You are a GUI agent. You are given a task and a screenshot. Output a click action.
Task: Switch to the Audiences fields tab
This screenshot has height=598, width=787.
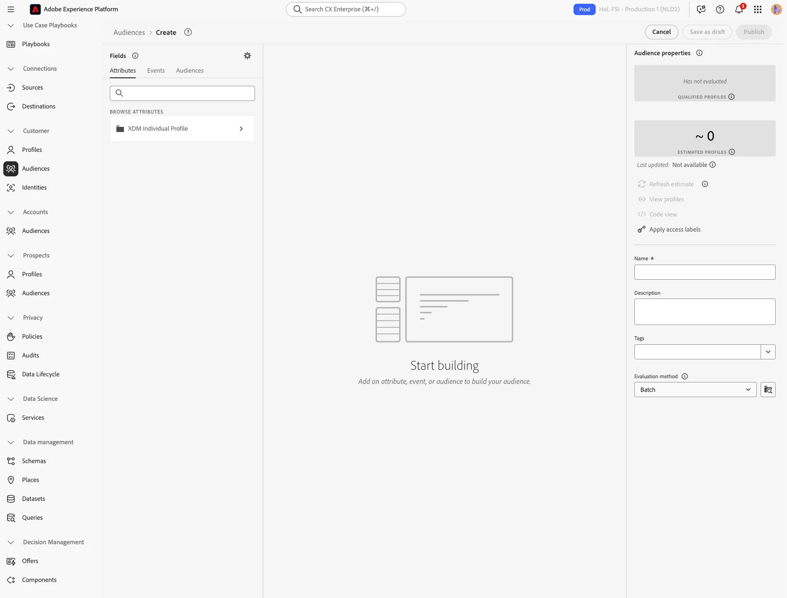point(190,71)
